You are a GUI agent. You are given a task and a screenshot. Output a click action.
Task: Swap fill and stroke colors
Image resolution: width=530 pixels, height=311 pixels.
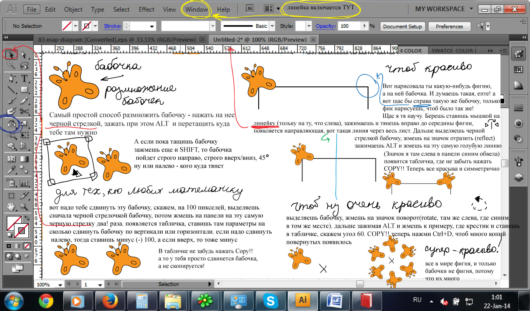click(x=26, y=218)
